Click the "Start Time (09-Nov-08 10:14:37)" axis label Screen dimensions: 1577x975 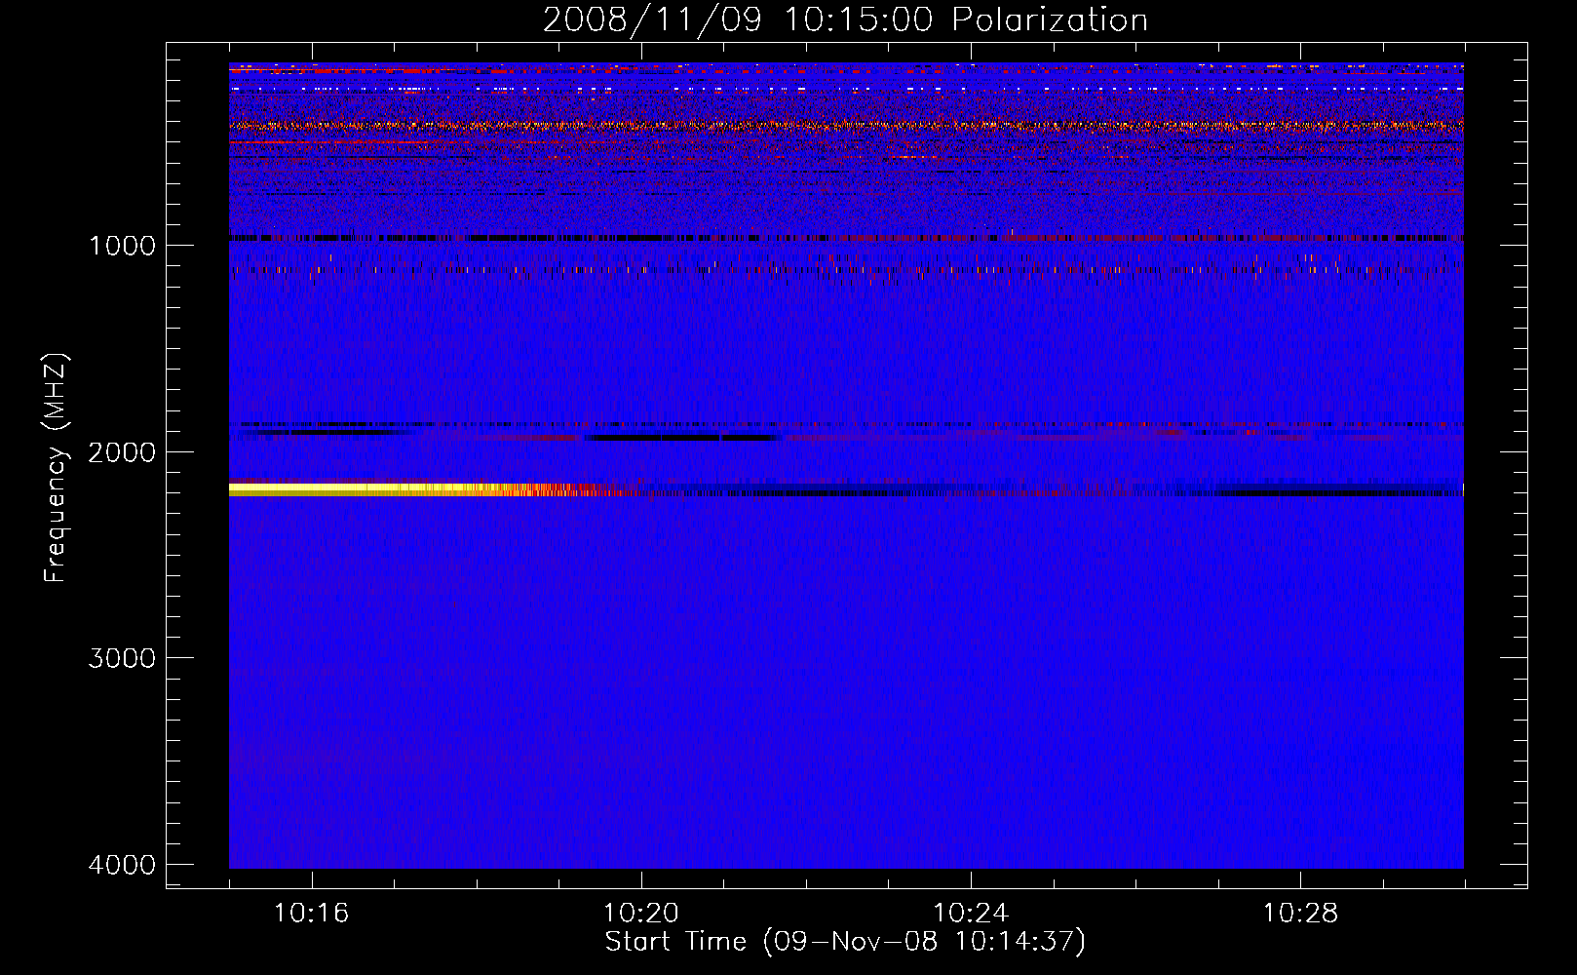845,942
